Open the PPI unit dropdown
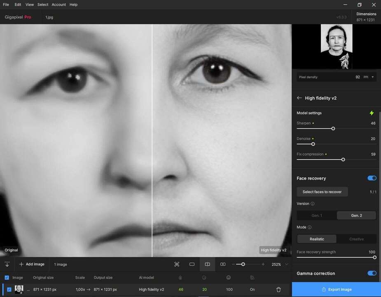Screen dimensions: 381x297 click(x=373, y=77)
